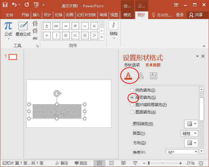Insert the not-equal ≠ symbol
Screen dimensions: 209x167
click(75, 26)
